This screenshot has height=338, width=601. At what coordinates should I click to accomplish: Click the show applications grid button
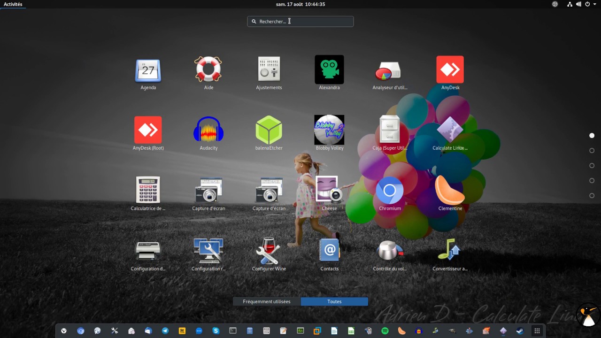(537, 331)
